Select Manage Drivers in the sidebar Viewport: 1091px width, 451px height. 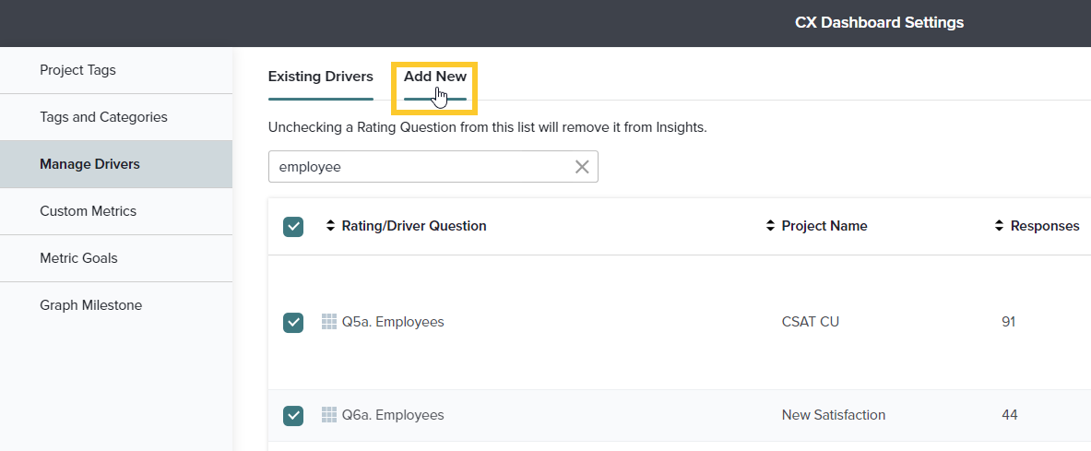pos(89,164)
